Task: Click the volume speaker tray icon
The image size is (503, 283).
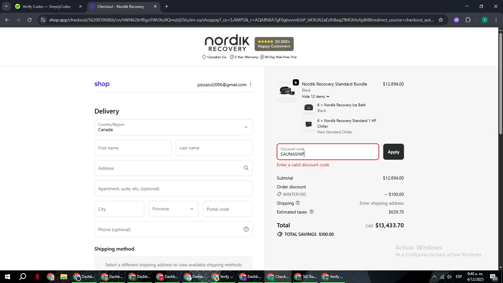Action: point(449,277)
